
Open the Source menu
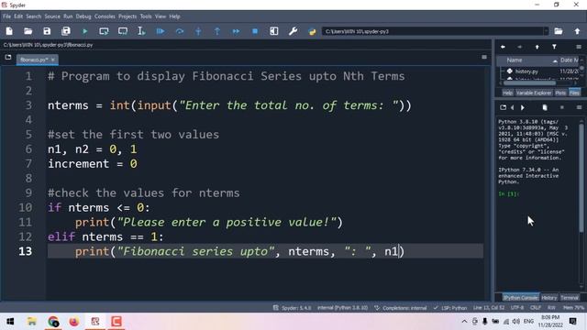tap(52, 16)
